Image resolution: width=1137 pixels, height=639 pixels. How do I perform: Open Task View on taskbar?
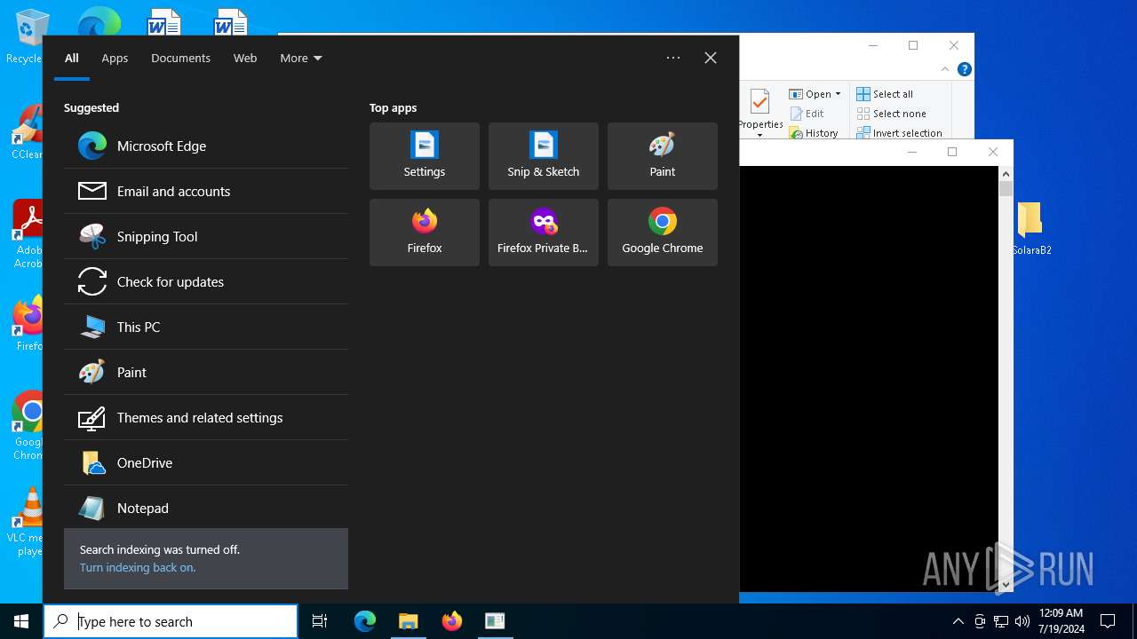320,621
